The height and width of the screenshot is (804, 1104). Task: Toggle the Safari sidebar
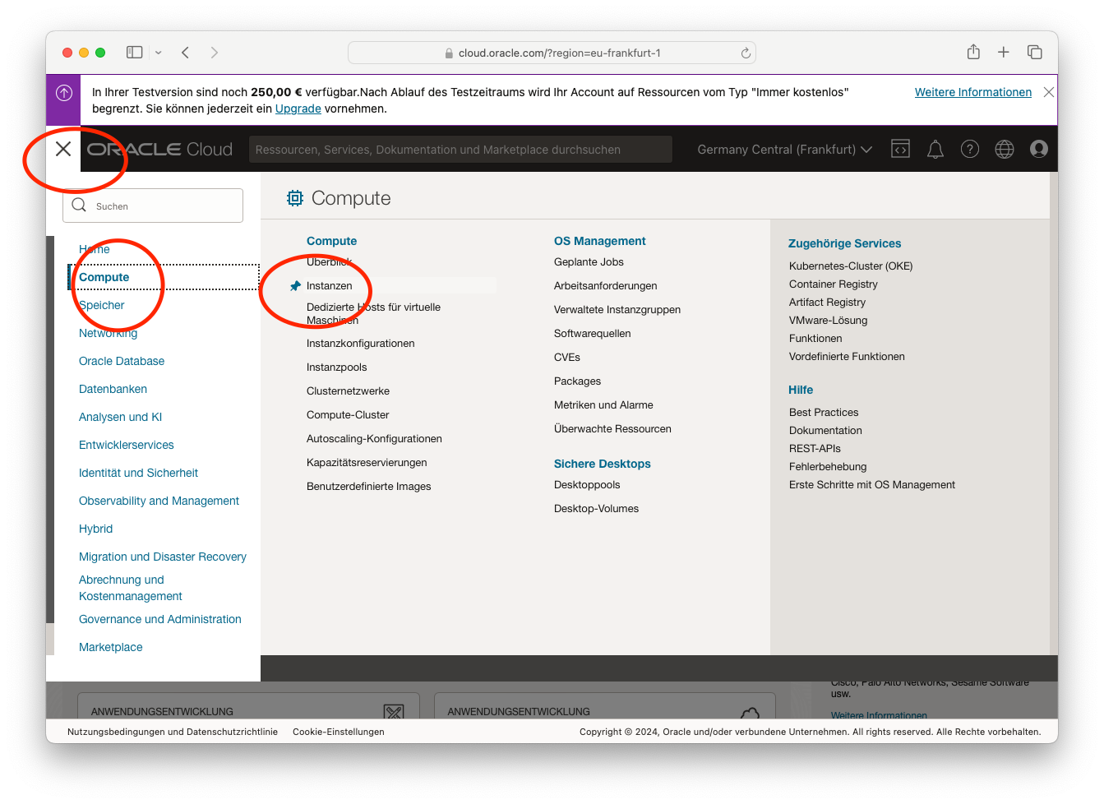(x=135, y=53)
